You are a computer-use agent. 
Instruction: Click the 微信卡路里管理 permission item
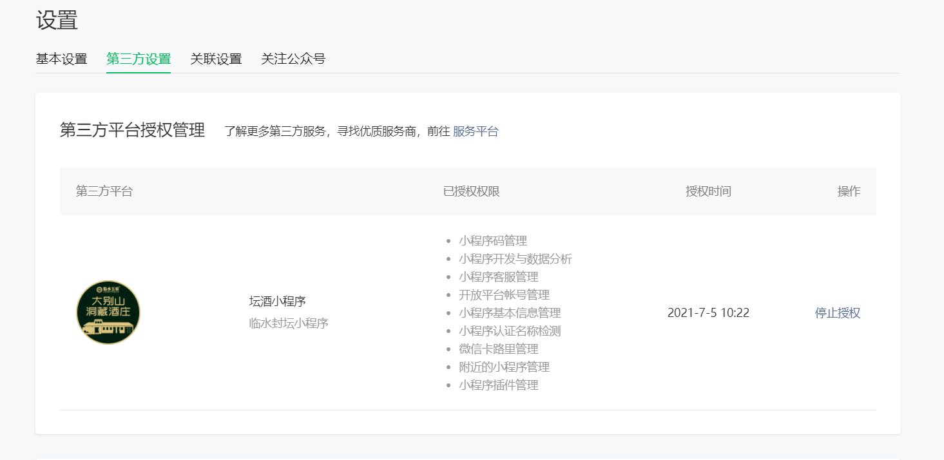point(499,349)
